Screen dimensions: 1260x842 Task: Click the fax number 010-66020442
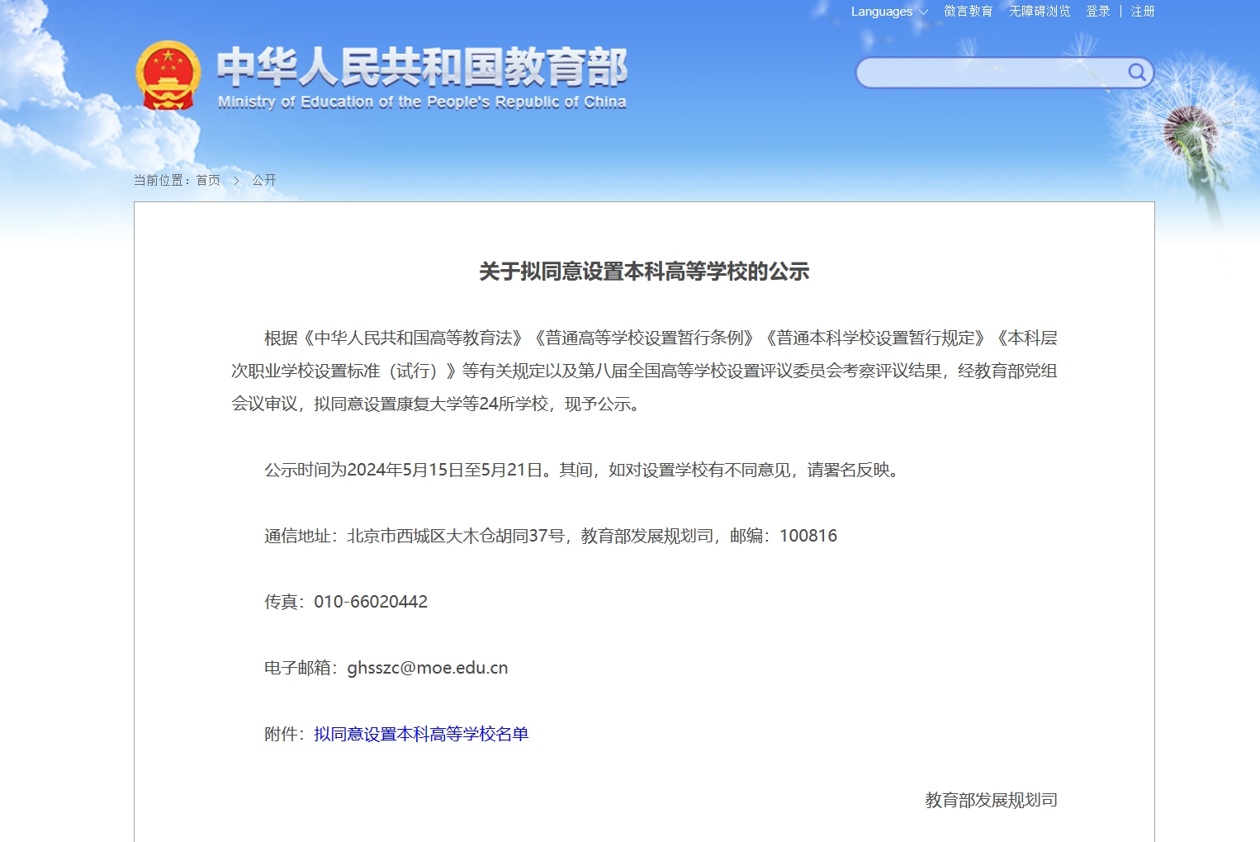[371, 602]
